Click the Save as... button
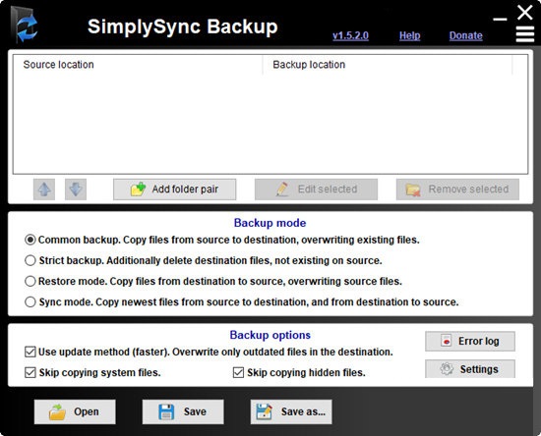Screen dimensions: 541x436 pos(291,411)
